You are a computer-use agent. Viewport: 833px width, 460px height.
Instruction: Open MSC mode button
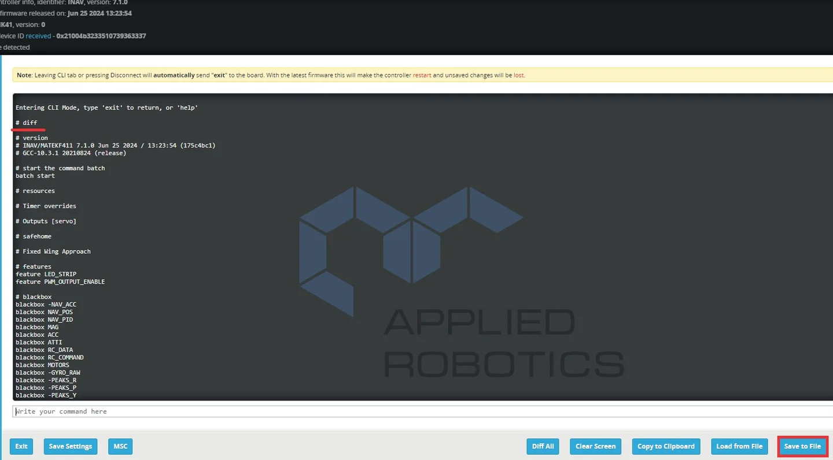tap(120, 446)
